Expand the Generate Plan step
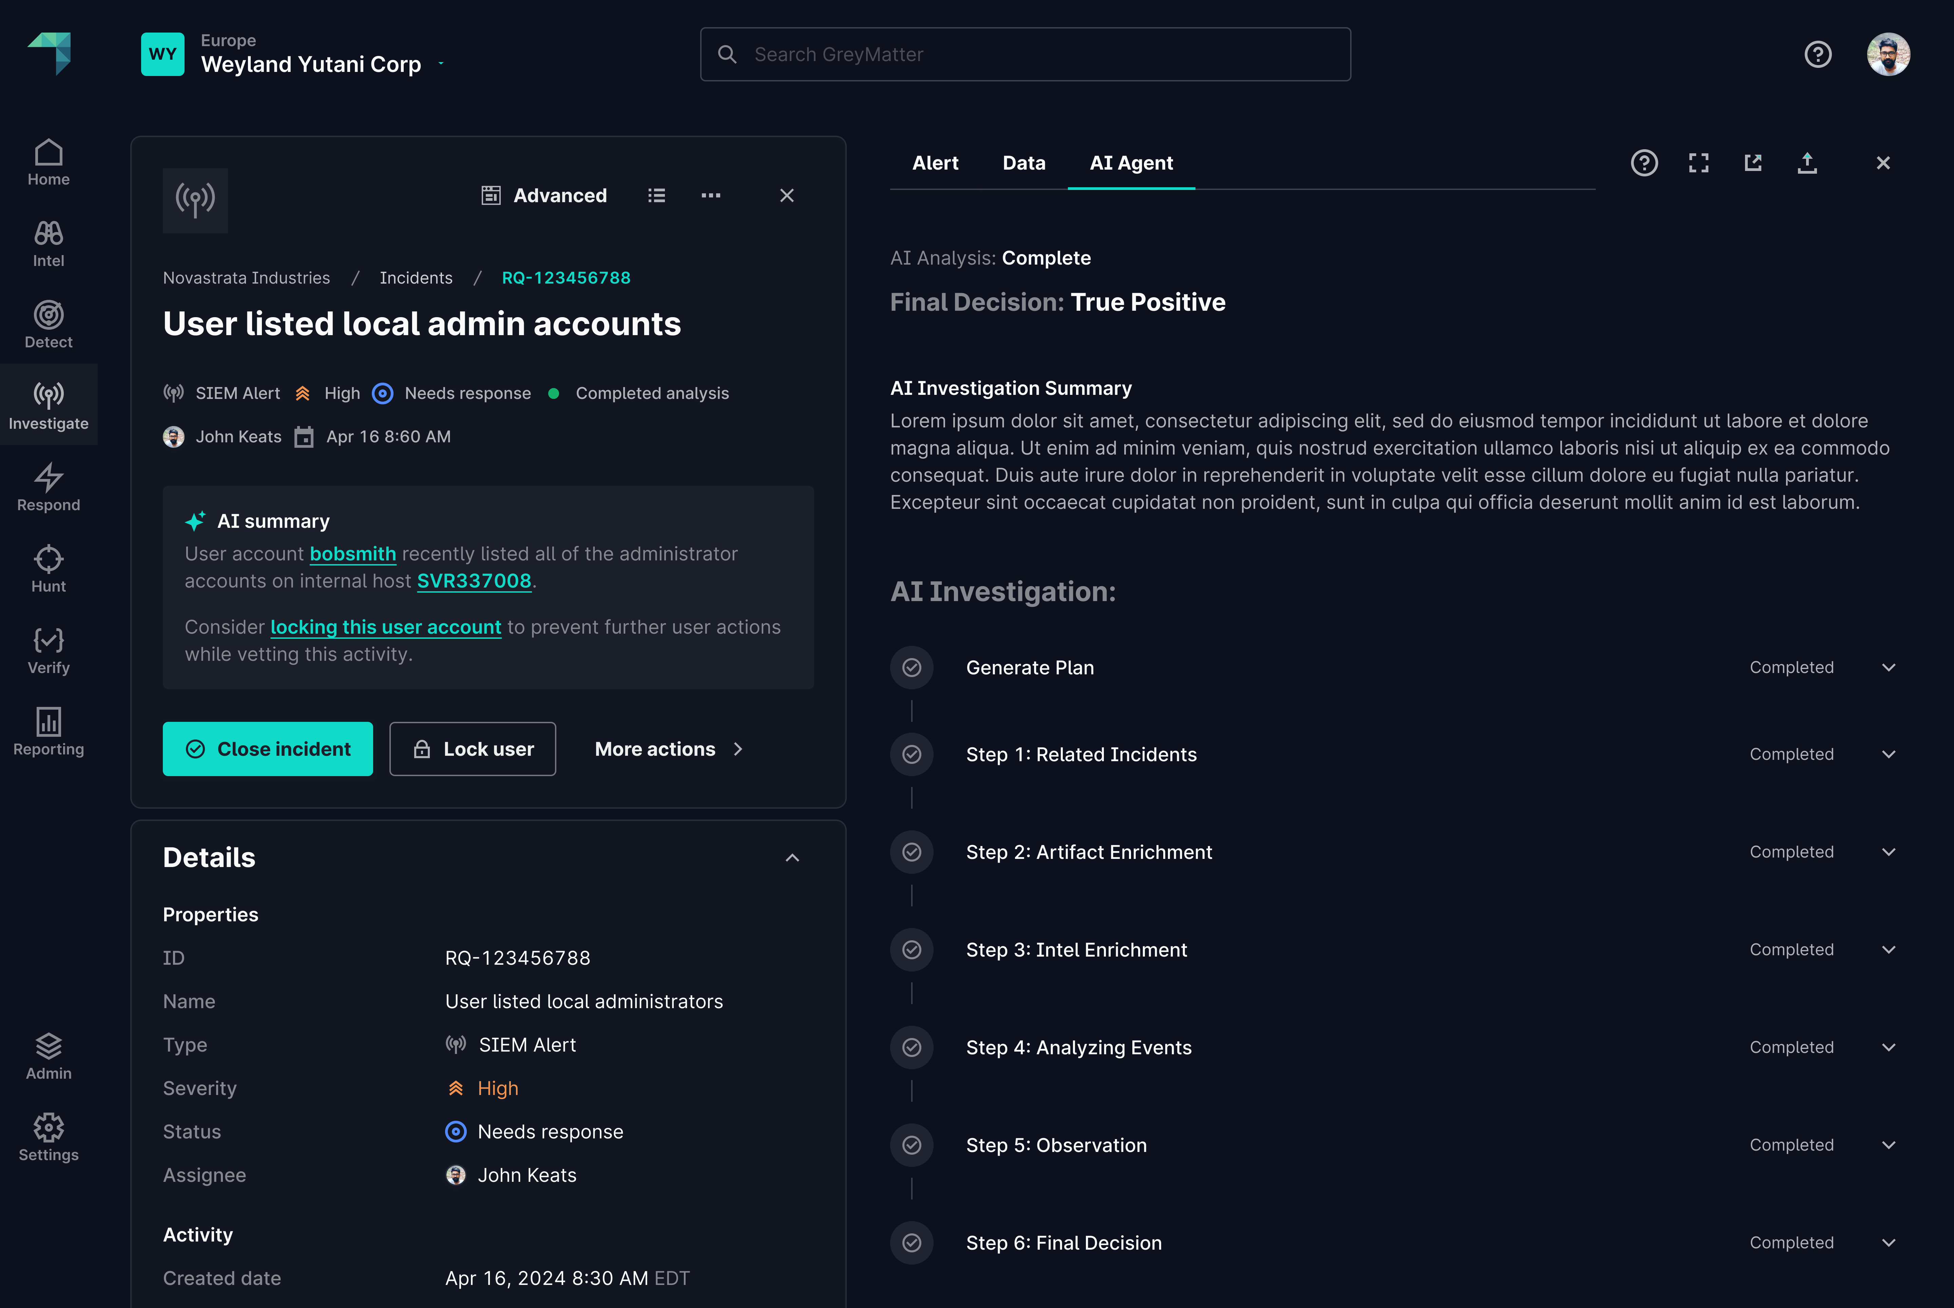Screen dimensions: 1954x1308 [x=1889, y=667]
